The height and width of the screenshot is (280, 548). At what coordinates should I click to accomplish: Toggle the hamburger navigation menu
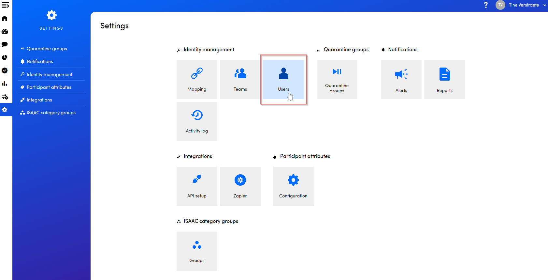tap(5, 5)
